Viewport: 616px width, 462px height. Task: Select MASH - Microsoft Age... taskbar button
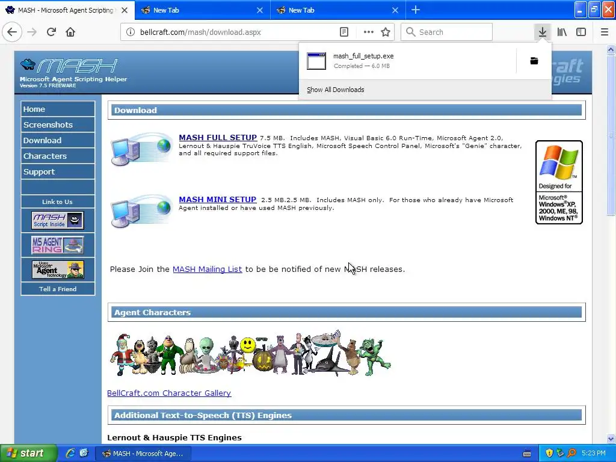point(144,454)
